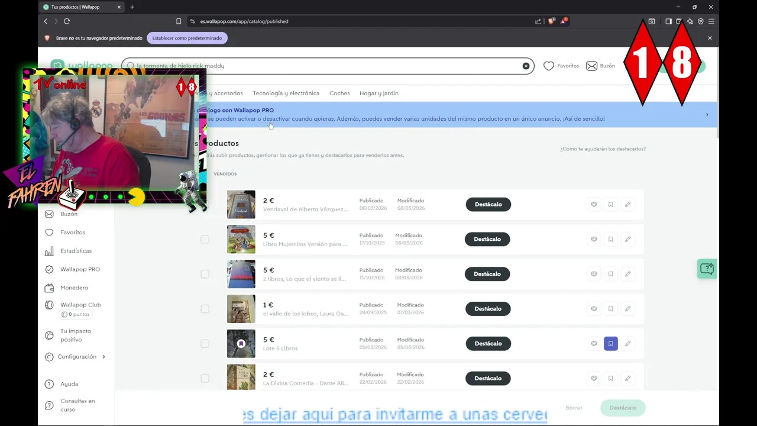Click the Borrar button in the bottom bar

tap(574, 408)
